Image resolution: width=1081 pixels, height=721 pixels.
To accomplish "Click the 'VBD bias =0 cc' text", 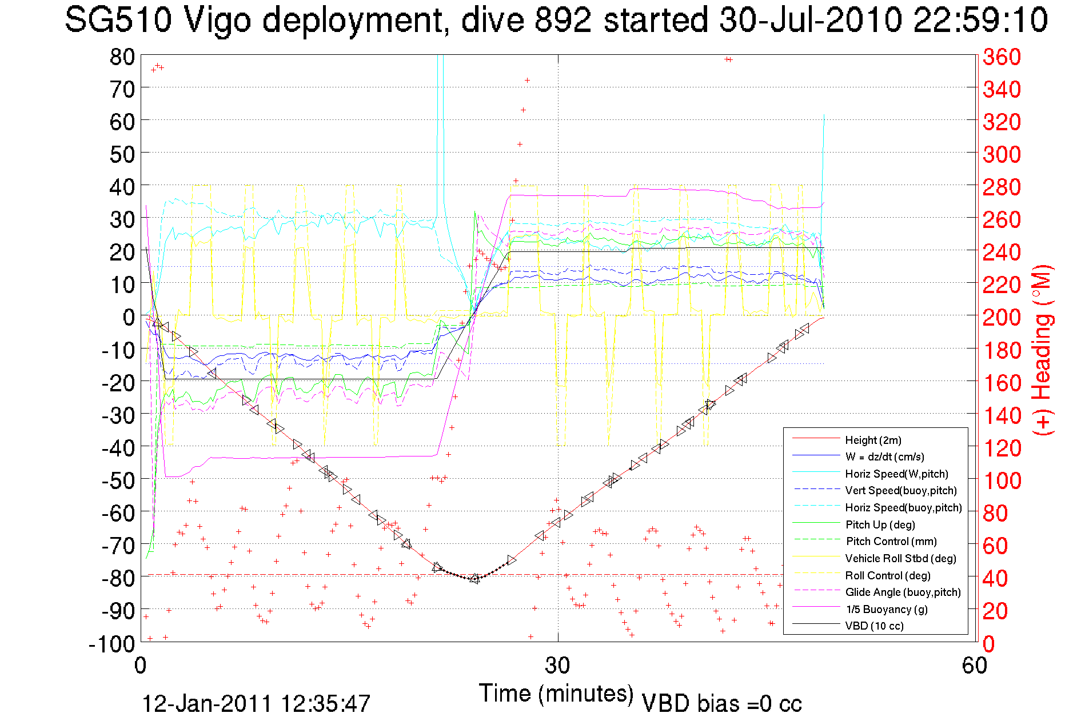I will [721, 703].
